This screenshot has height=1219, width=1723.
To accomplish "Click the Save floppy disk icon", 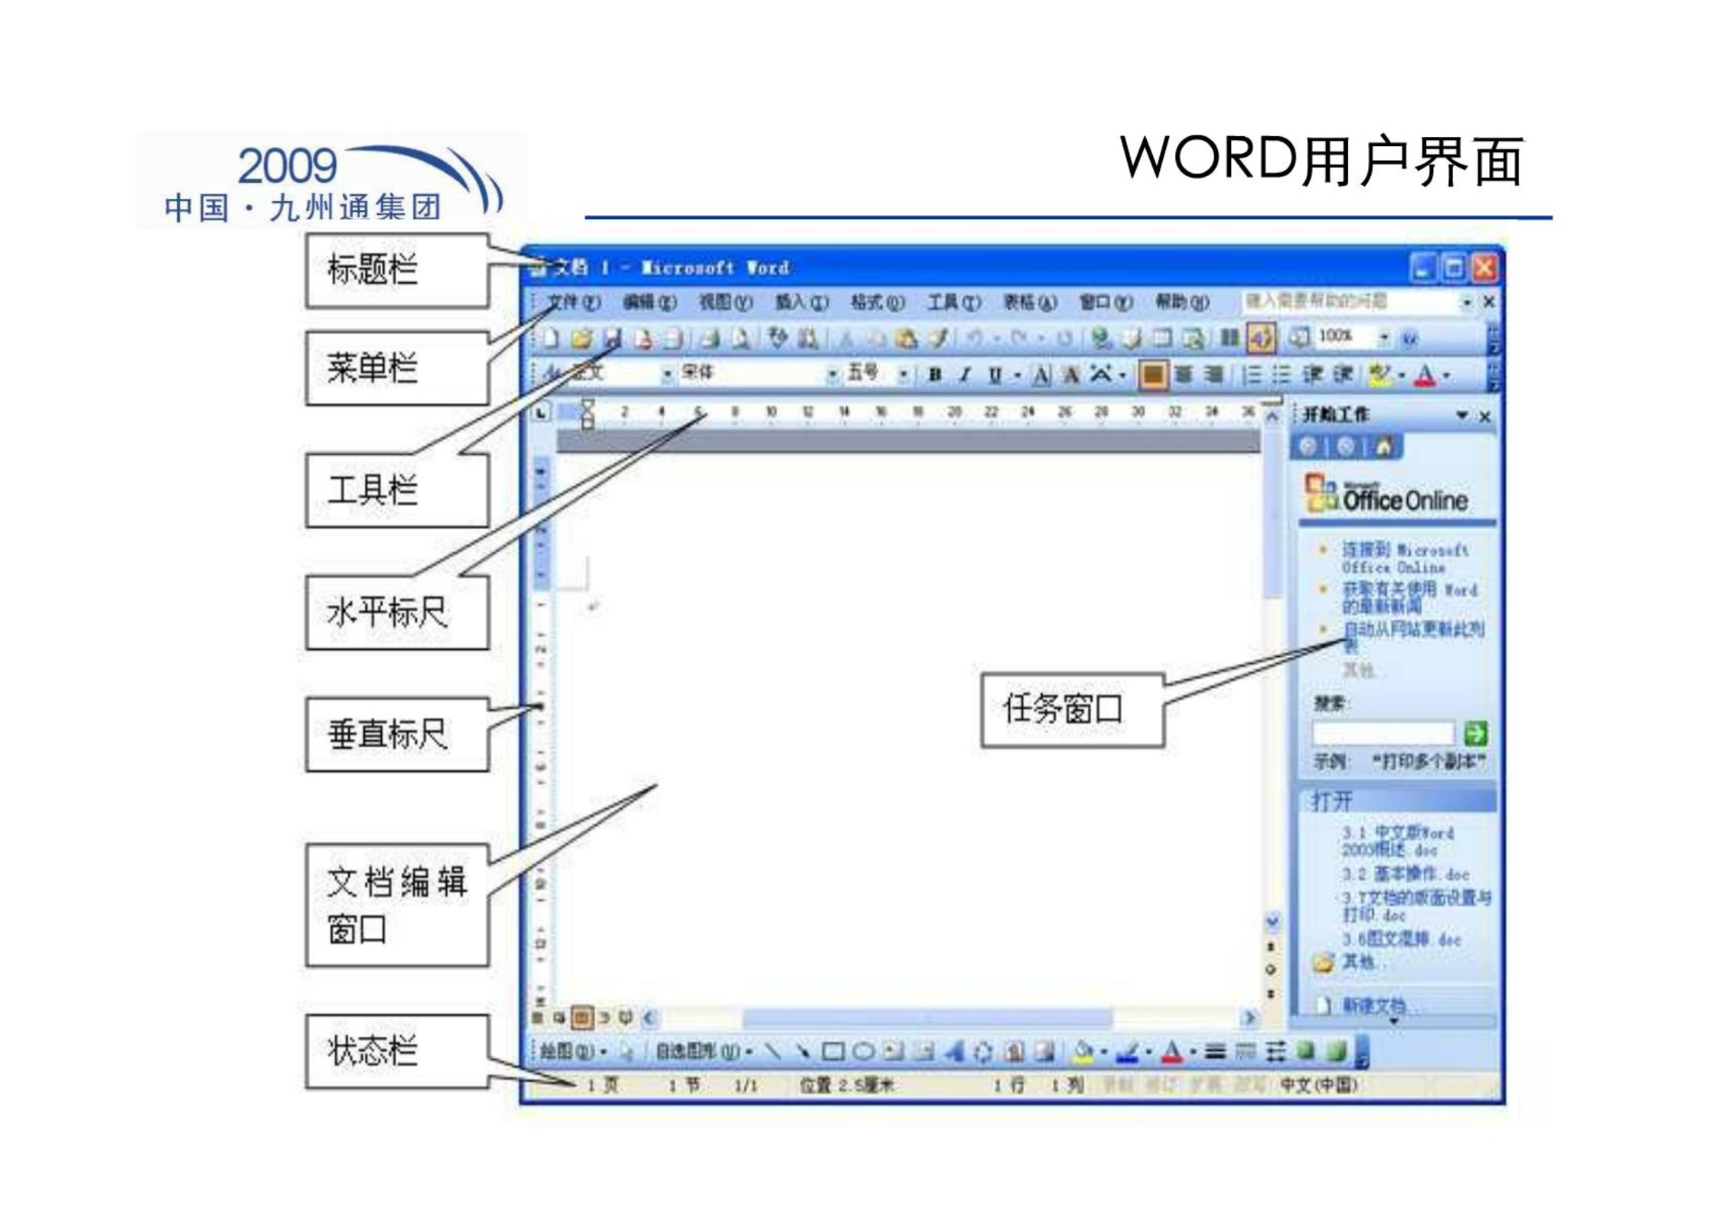I will [x=613, y=338].
